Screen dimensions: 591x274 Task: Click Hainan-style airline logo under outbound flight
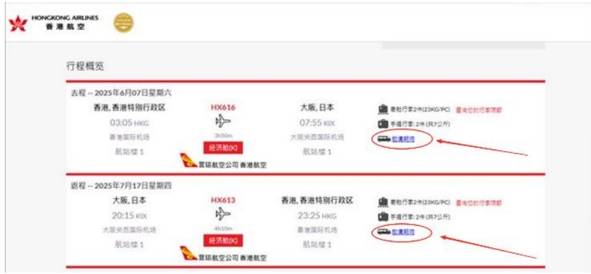[x=189, y=160]
